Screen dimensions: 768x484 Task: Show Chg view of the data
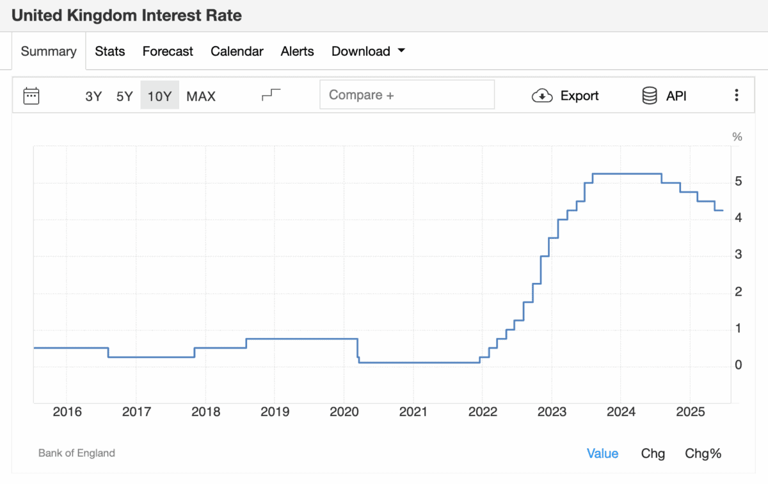(x=653, y=453)
